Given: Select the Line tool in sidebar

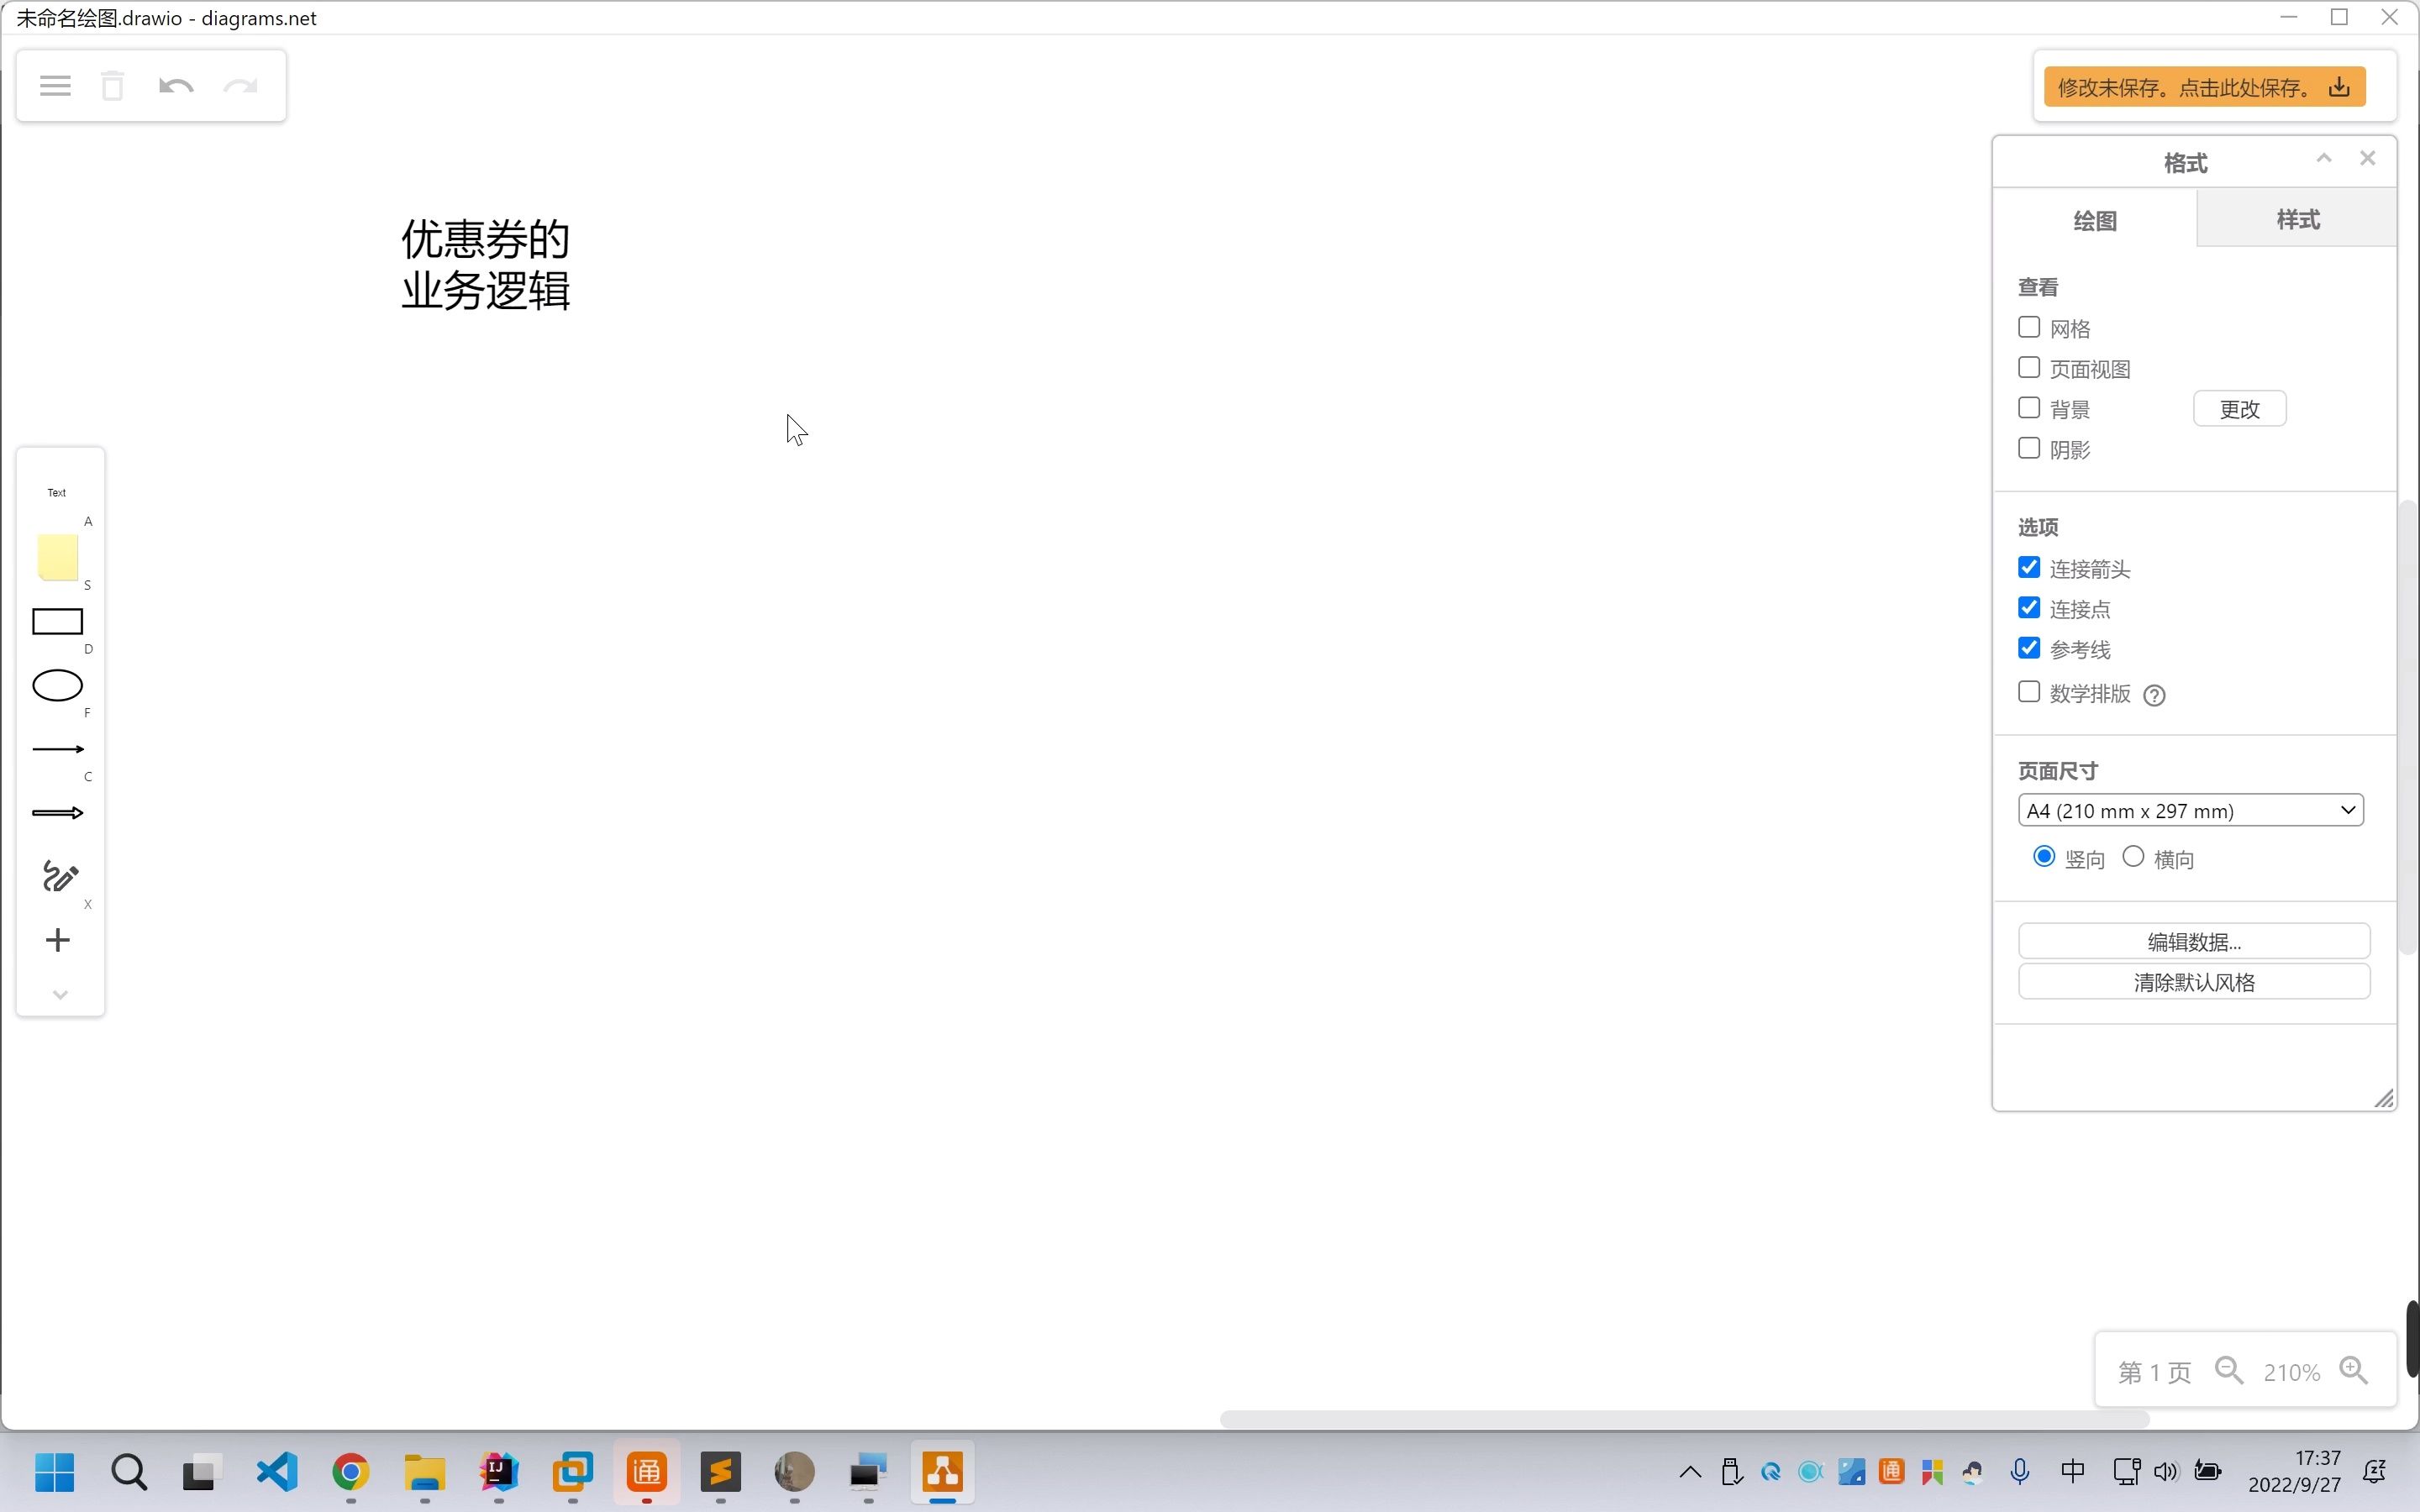Looking at the screenshot, I should tap(57, 748).
